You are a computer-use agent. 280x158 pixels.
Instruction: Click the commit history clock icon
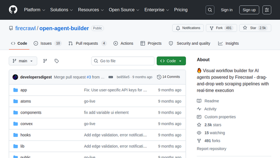coord(159,77)
